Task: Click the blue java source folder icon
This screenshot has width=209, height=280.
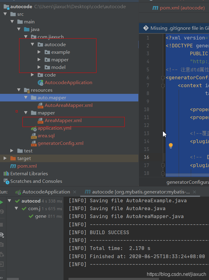Action: [x=27, y=29]
